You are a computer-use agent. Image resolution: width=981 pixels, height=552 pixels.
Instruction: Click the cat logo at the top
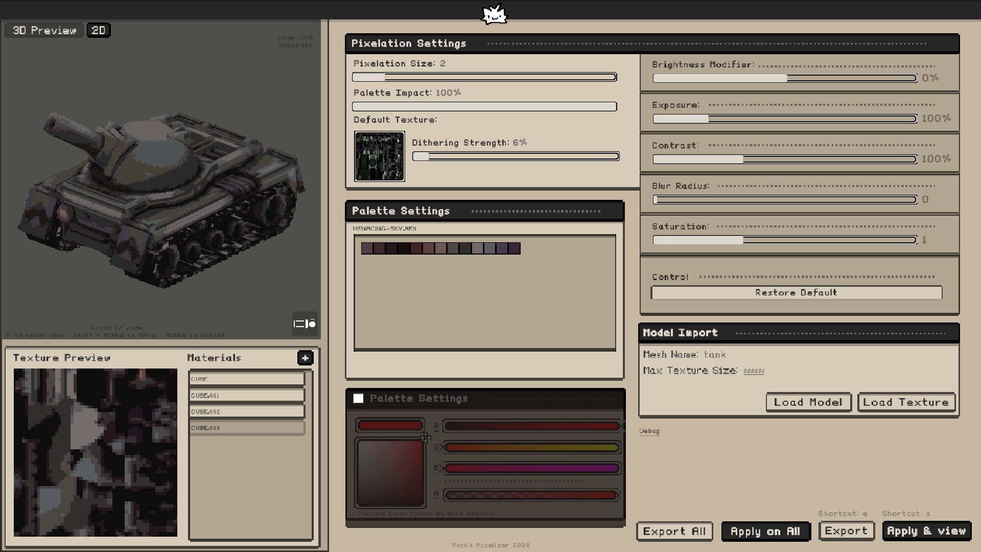click(494, 14)
